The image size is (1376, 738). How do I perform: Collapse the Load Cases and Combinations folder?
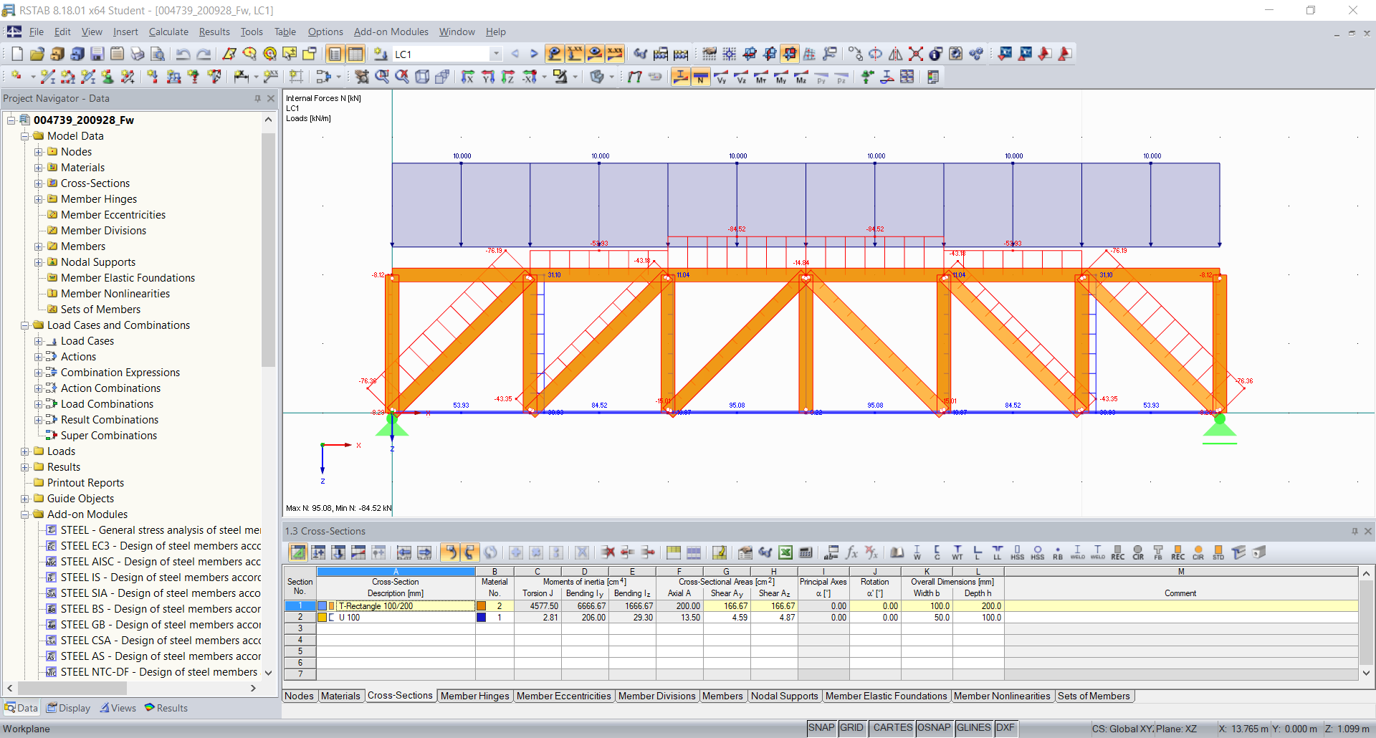25,325
